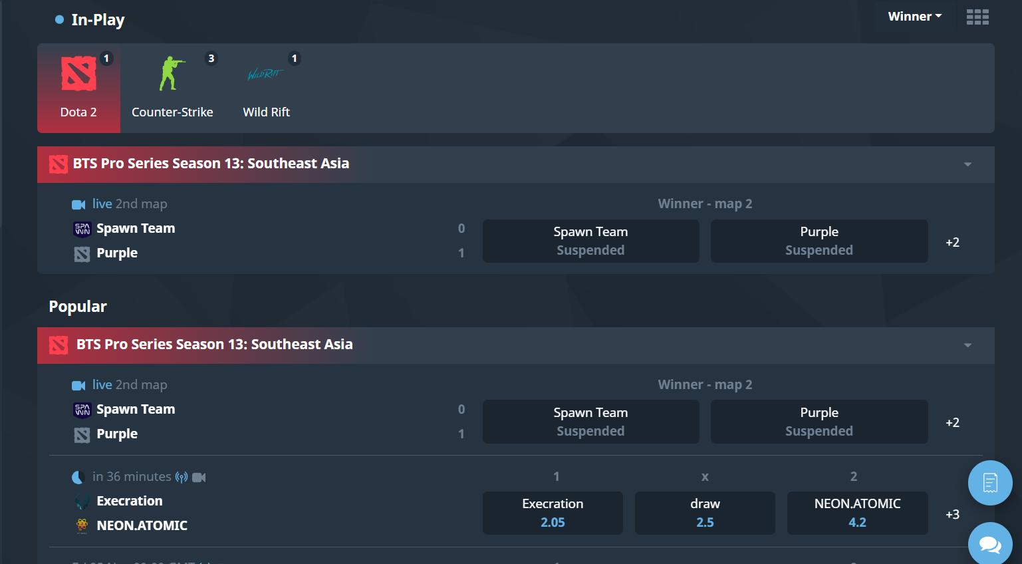Click the Dota 2 logo in Popular header
This screenshot has width=1022, height=564.
pyautogui.click(x=59, y=345)
